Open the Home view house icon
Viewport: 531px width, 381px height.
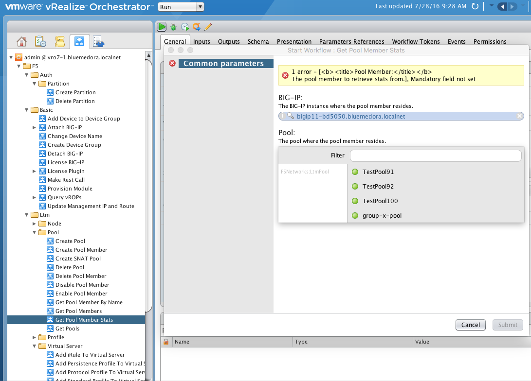(21, 42)
